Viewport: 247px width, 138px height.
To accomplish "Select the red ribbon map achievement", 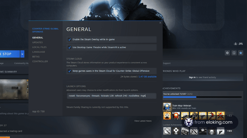I will tap(176, 116).
